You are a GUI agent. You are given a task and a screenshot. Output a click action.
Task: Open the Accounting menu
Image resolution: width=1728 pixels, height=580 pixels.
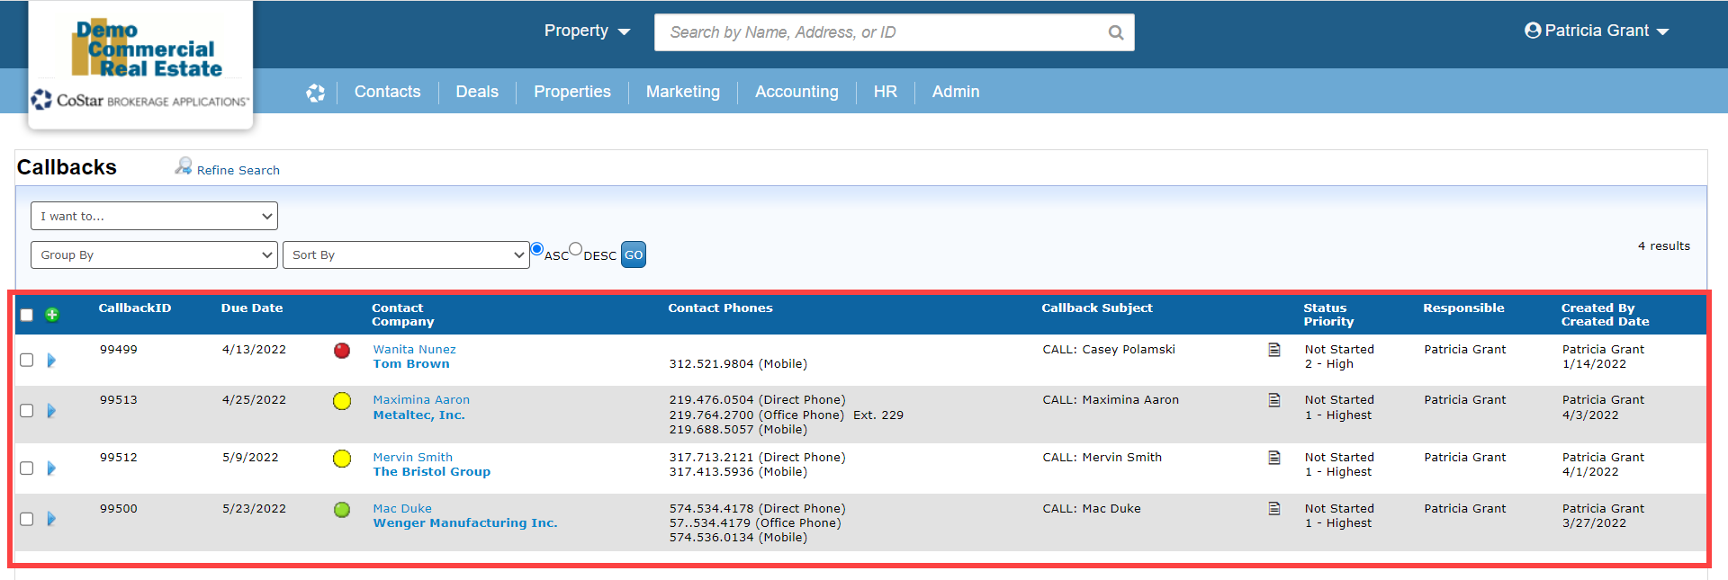point(796,92)
